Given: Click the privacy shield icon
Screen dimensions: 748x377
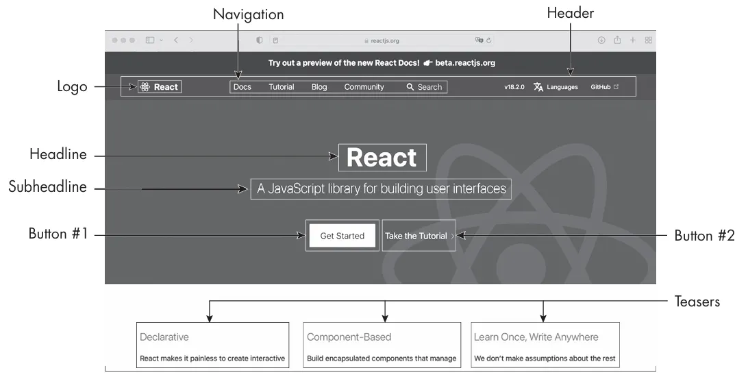Looking at the screenshot, I should [x=260, y=40].
